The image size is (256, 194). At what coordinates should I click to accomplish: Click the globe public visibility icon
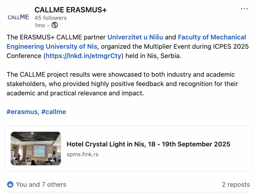pos(54,25)
